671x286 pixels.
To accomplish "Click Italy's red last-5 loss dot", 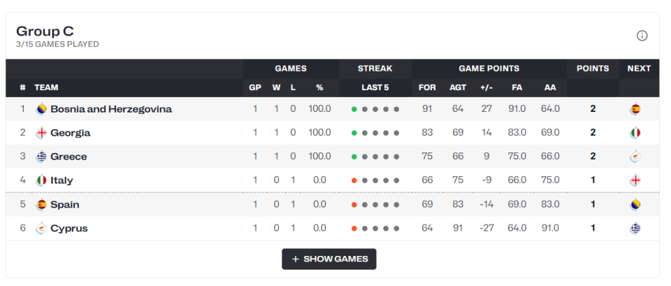I will point(354,180).
